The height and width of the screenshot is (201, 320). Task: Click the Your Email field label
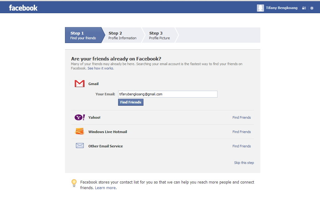[x=105, y=94]
